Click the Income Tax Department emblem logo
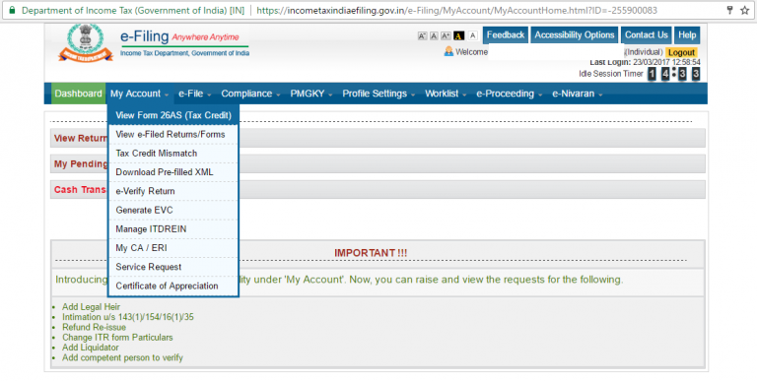Screen dimensions: 757x381 (x=86, y=43)
